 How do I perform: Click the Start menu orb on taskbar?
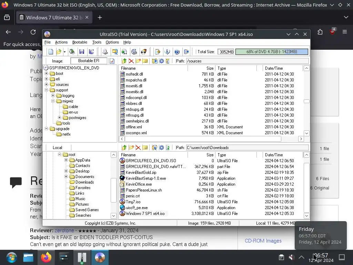pyautogui.click(x=12, y=257)
